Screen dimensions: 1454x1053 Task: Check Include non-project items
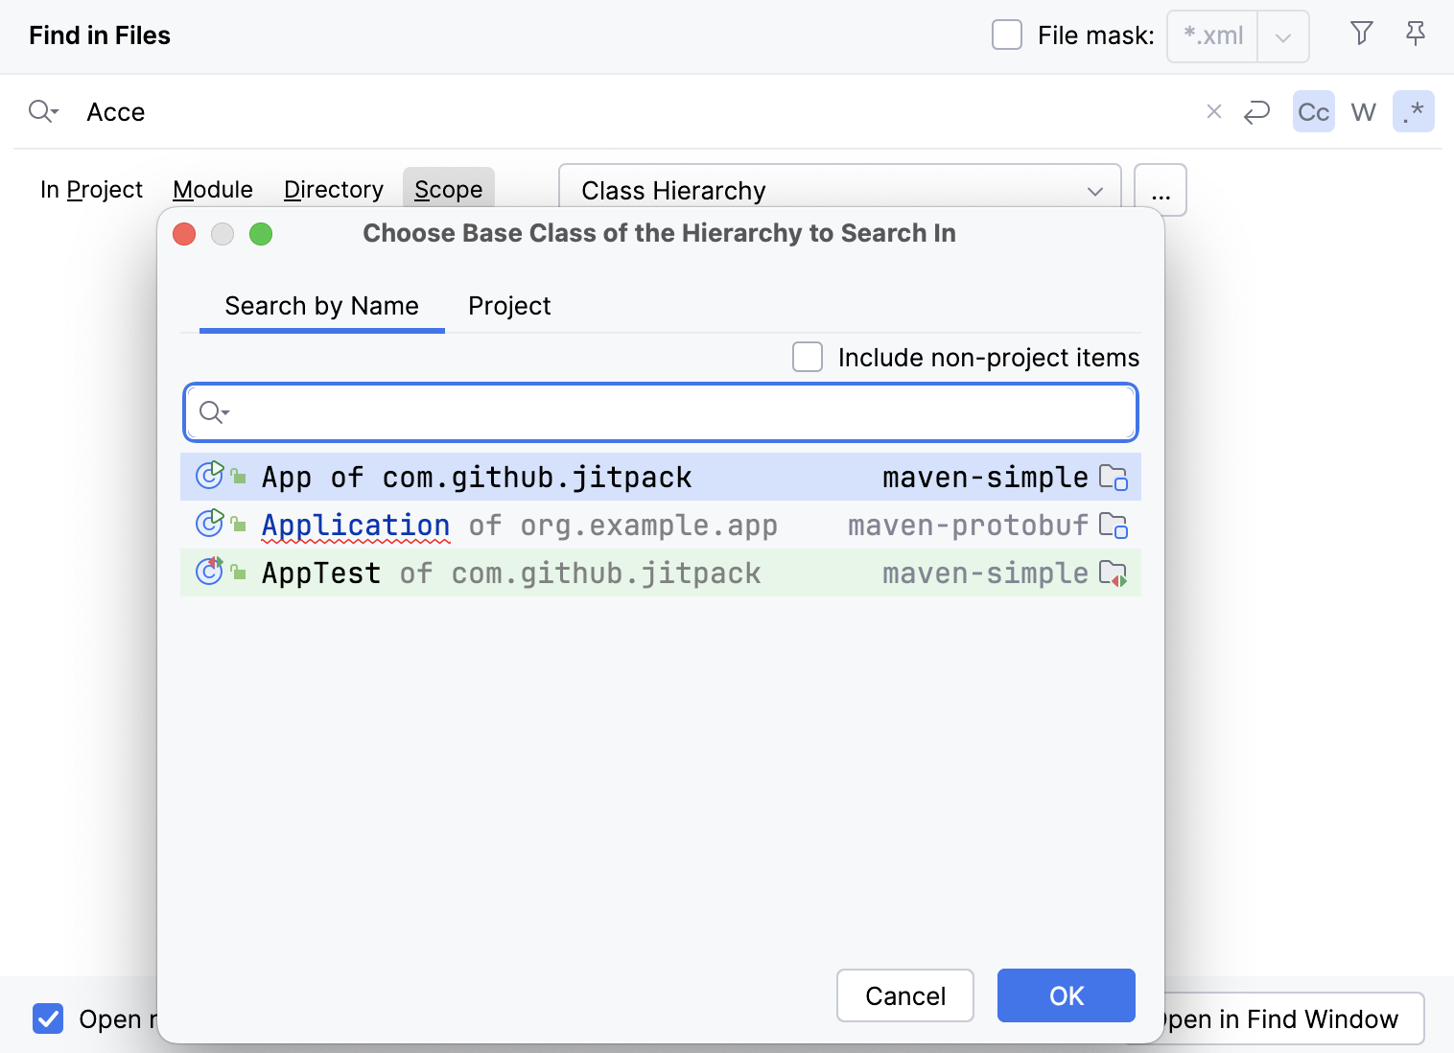[x=807, y=356]
